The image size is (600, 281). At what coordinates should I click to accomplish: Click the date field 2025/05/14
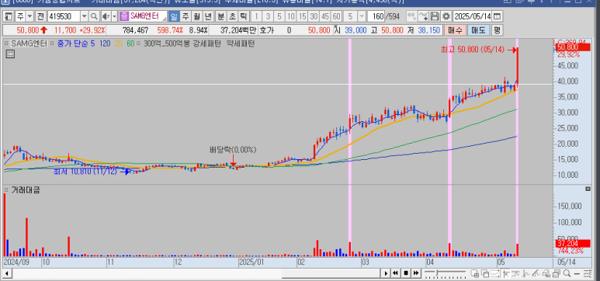pyautogui.click(x=473, y=16)
